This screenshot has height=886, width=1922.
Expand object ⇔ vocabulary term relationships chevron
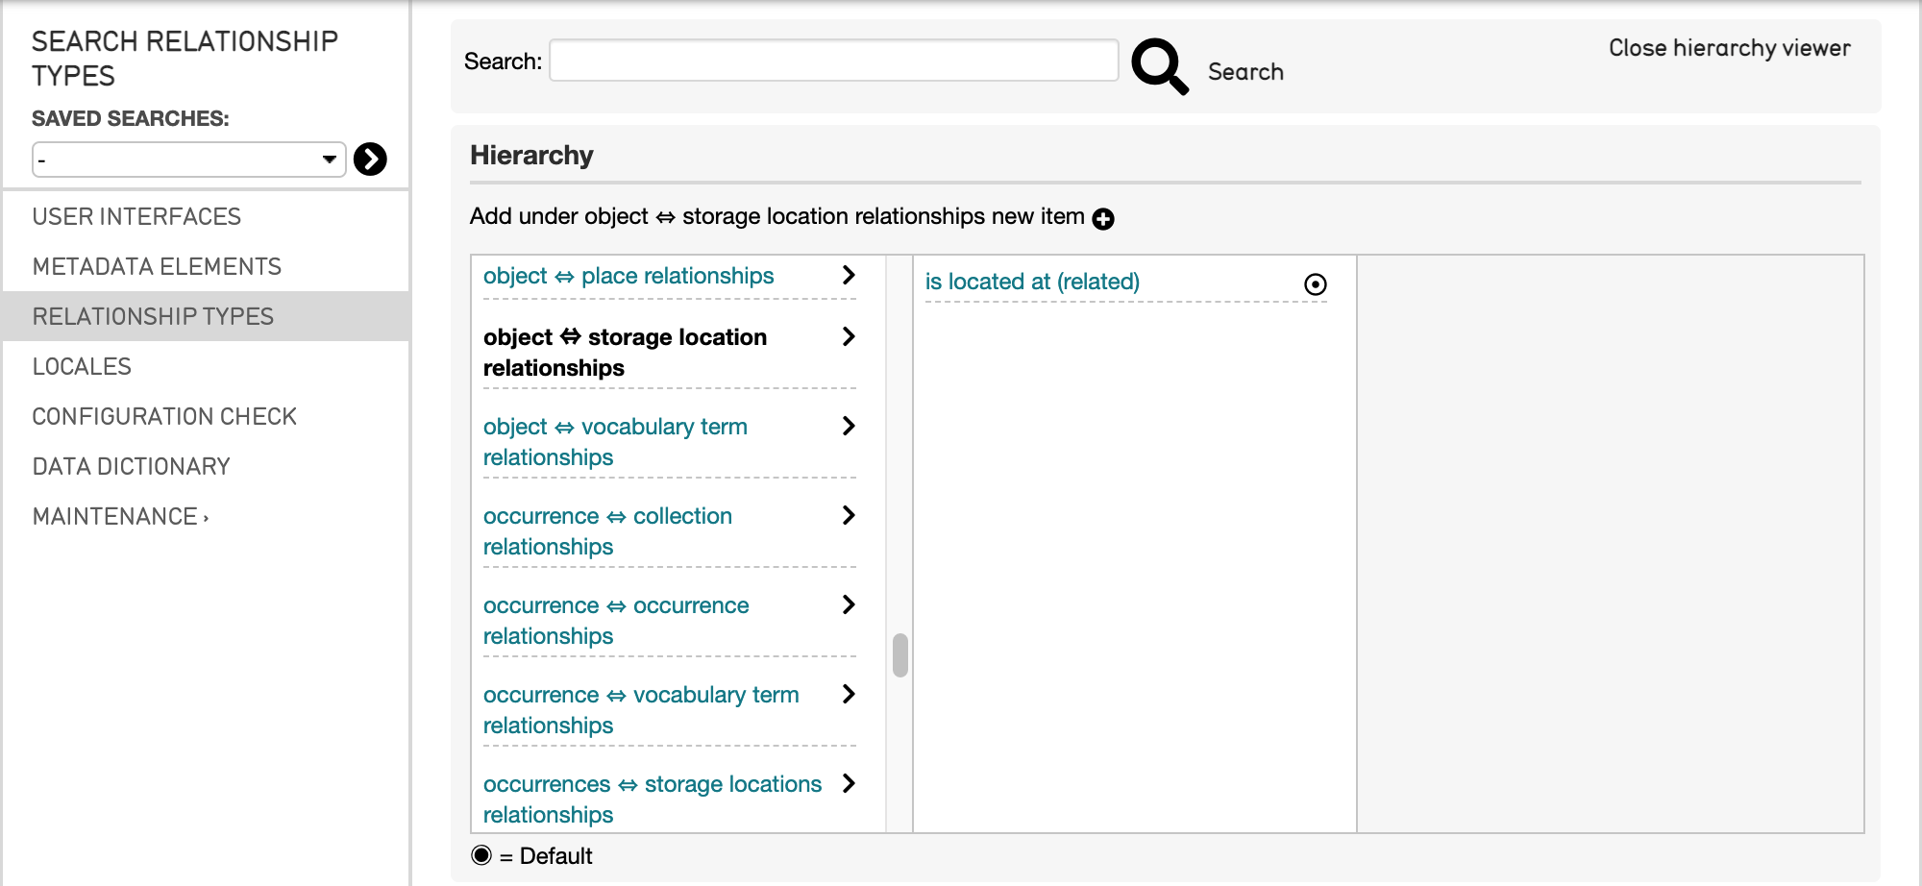click(848, 427)
